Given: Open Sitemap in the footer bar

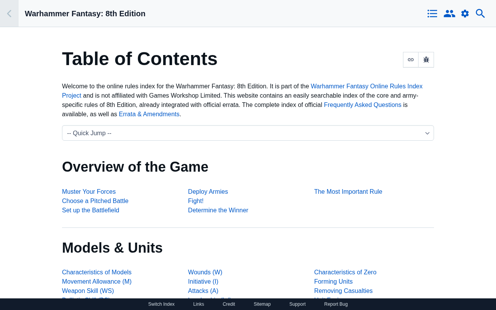Looking at the screenshot, I should pos(262,304).
